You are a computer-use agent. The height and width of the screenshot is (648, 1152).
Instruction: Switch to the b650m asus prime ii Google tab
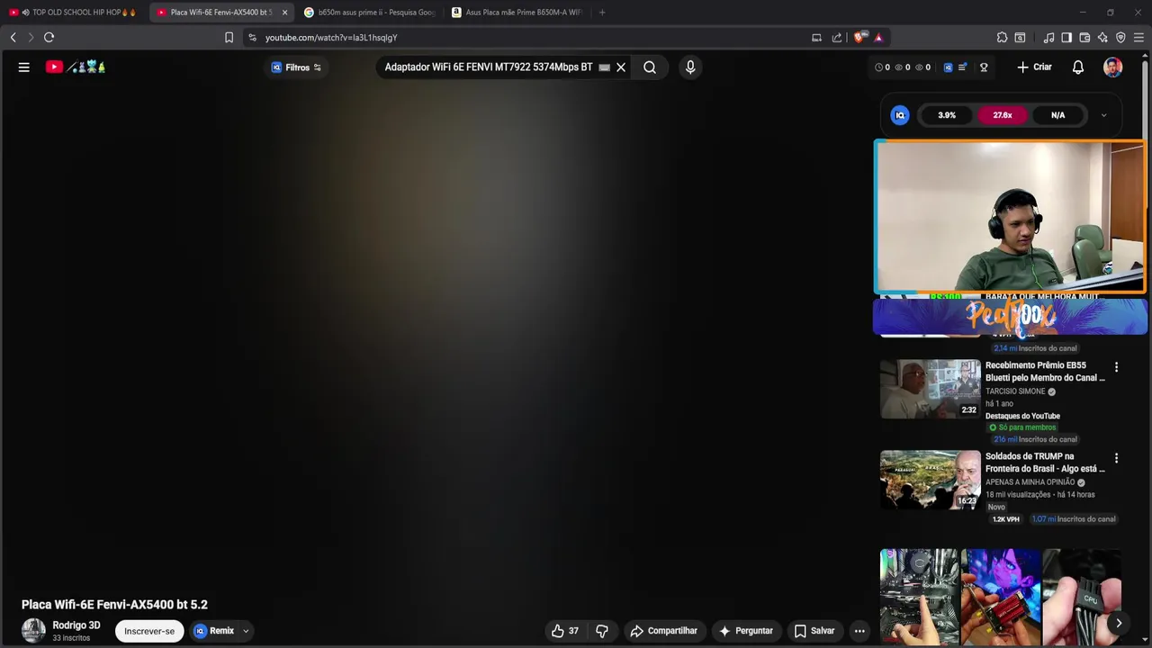coord(372,13)
